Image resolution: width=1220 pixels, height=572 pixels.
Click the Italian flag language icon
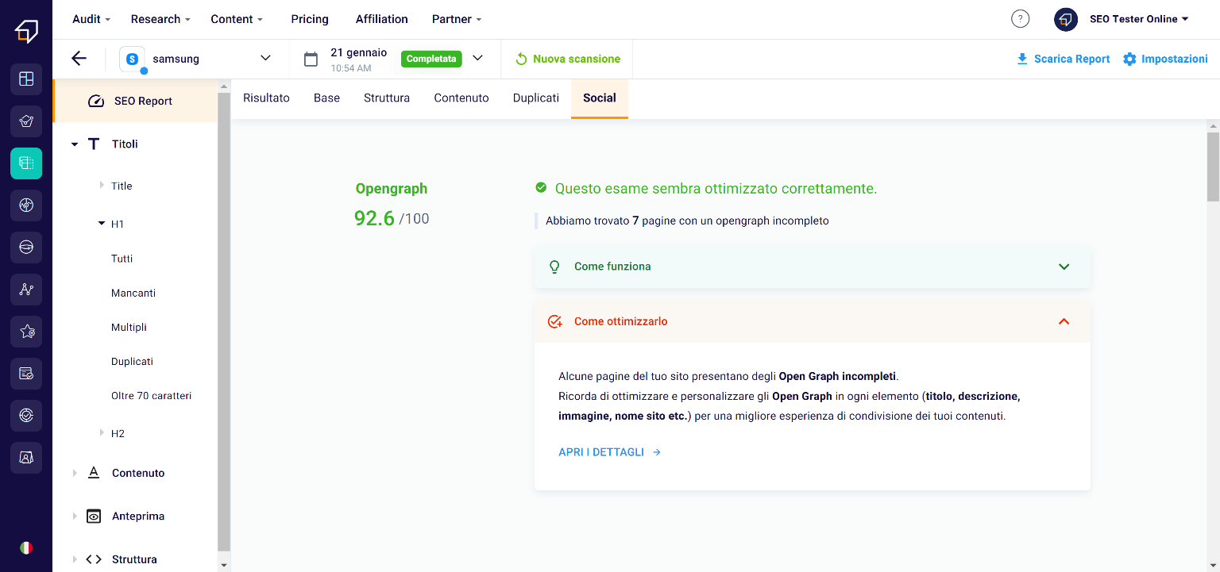(x=26, y=547)
